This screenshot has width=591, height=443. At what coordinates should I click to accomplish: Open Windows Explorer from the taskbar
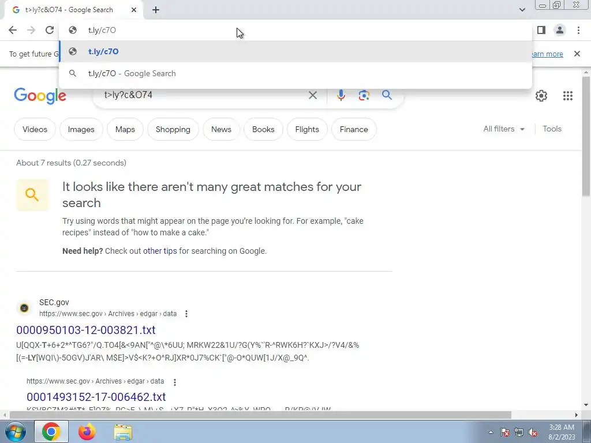pos(123,432)
